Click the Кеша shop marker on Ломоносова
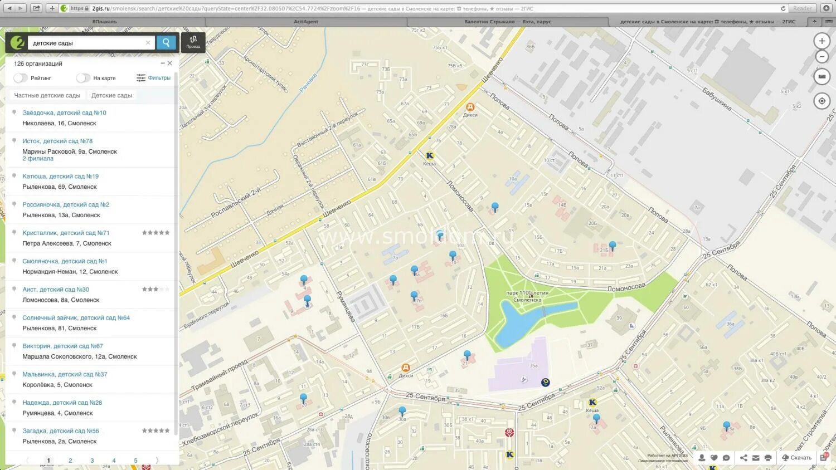The width and height of the screenshot is (836, 470). (x=429, y=156)
